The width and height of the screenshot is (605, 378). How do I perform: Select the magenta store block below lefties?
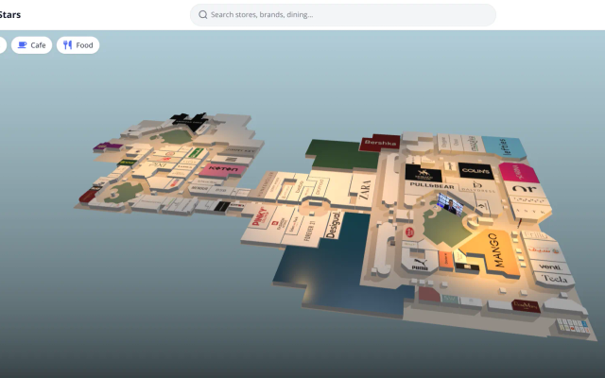pyautogui.click(x=519, y=172)
